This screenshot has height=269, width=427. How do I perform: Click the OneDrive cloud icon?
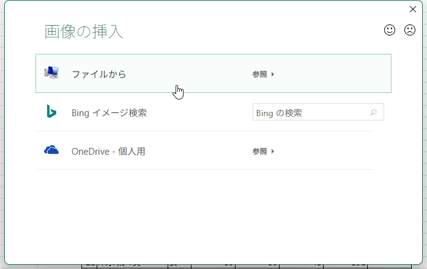(51, 150)
